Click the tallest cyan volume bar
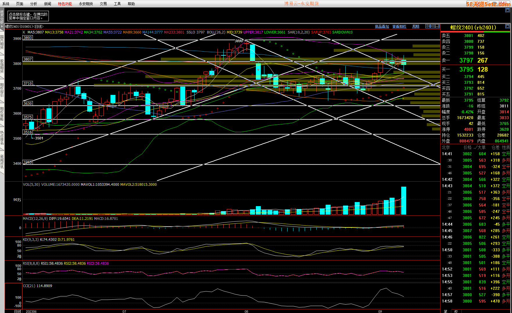Viewport: 512px width, 313px height. (x=404, y=201)
